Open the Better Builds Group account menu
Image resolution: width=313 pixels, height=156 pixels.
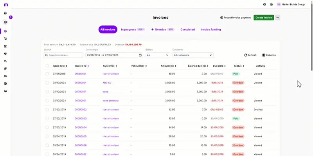tap(291, 4)
